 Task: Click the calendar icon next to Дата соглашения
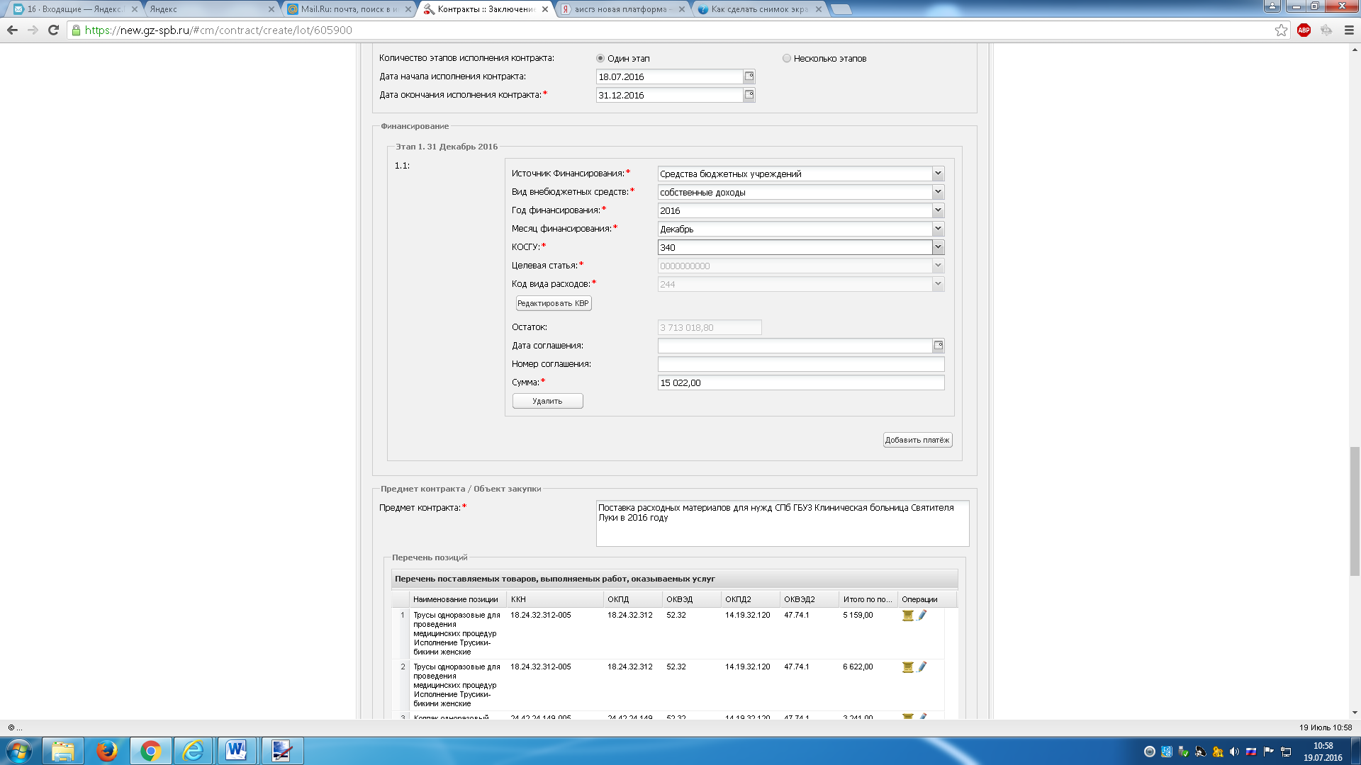point(938,346)
